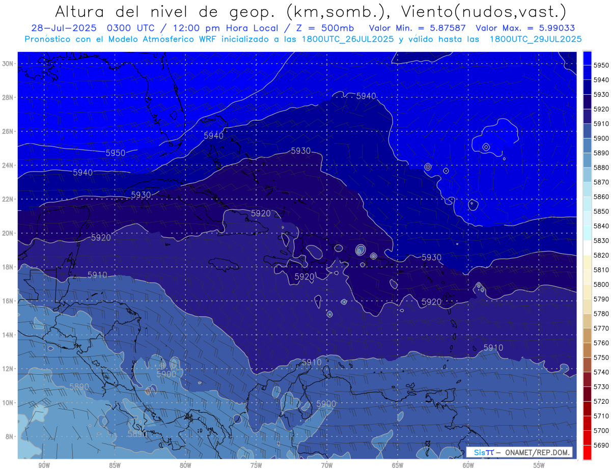611x472 pixels.
Task: Click the 5820 value on the color scale
Action: pos(601,255)
